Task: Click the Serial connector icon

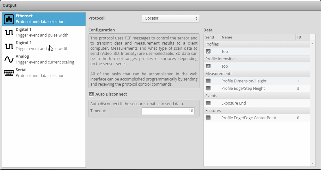Action: tap(9, 73)
